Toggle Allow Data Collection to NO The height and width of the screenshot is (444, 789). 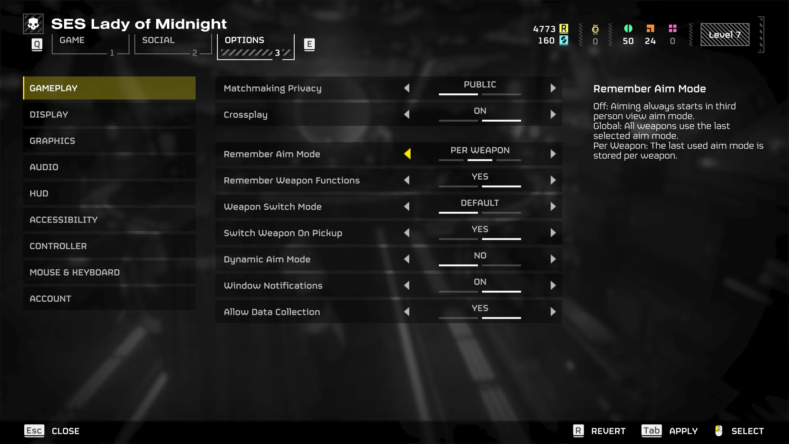point(407,312)
